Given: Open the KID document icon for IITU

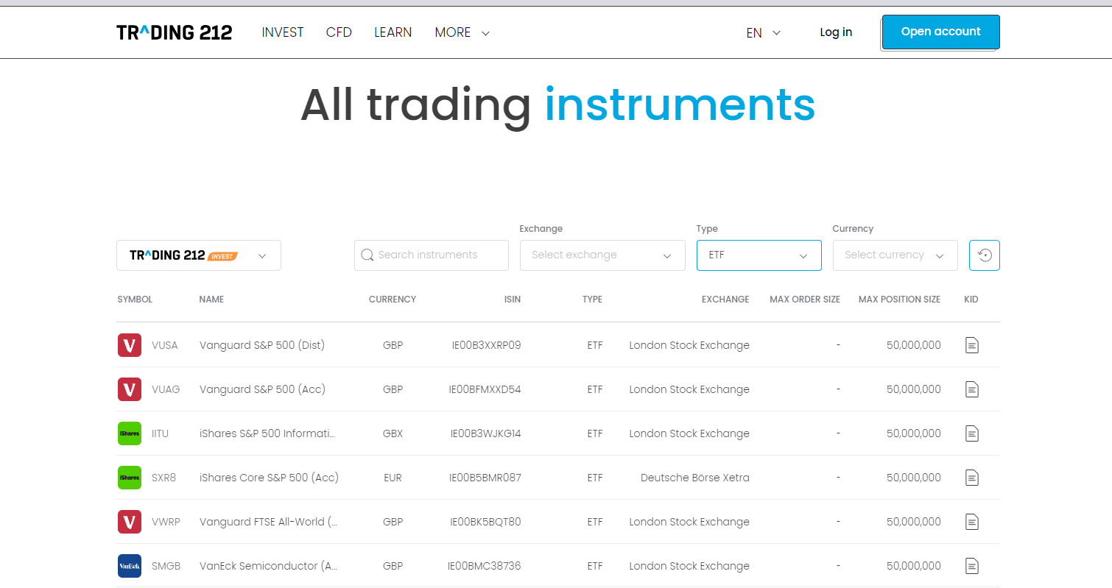Looking at the screenshot, I should coord(971,433).
